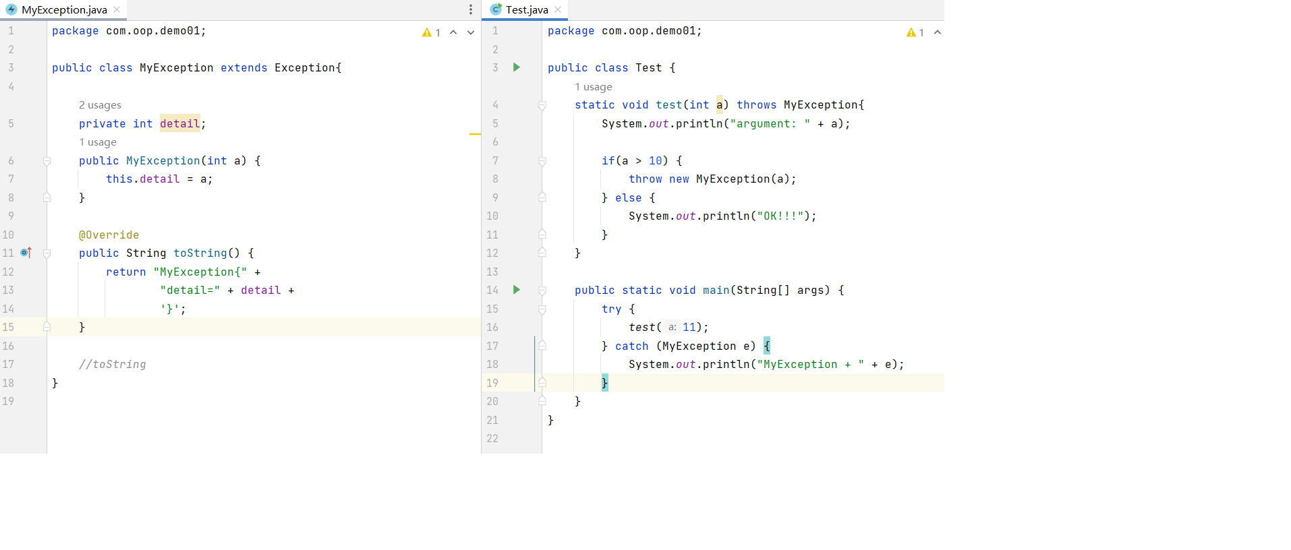
Task: Click the highlighted parameter 'a' in test signature
Action: (720, 105)
